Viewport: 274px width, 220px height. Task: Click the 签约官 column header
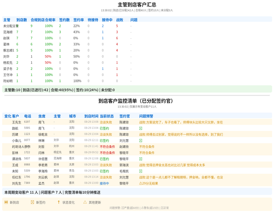124,116
